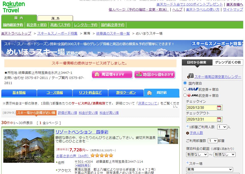Click the address 〒501-4304 岐阜県郡上市明宝奥住3447-114
Image resolution: width=245 pixels, height=174 pixels.
point(109,162)
